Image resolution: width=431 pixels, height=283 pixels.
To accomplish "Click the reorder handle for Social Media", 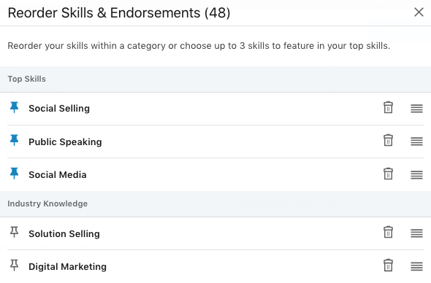I will (416, 174).
